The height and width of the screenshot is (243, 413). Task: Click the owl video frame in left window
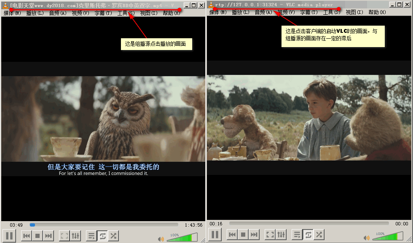pyautogui.click(x=103, y=119)
